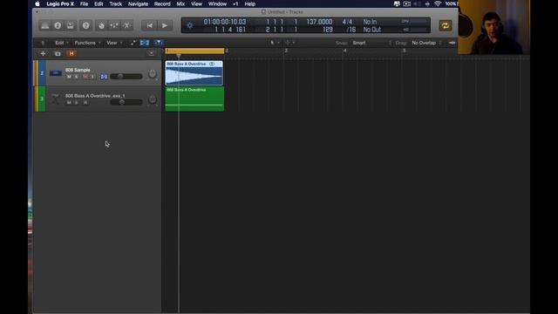Open the Functions dropdown menu

click(x=87, y=43)
